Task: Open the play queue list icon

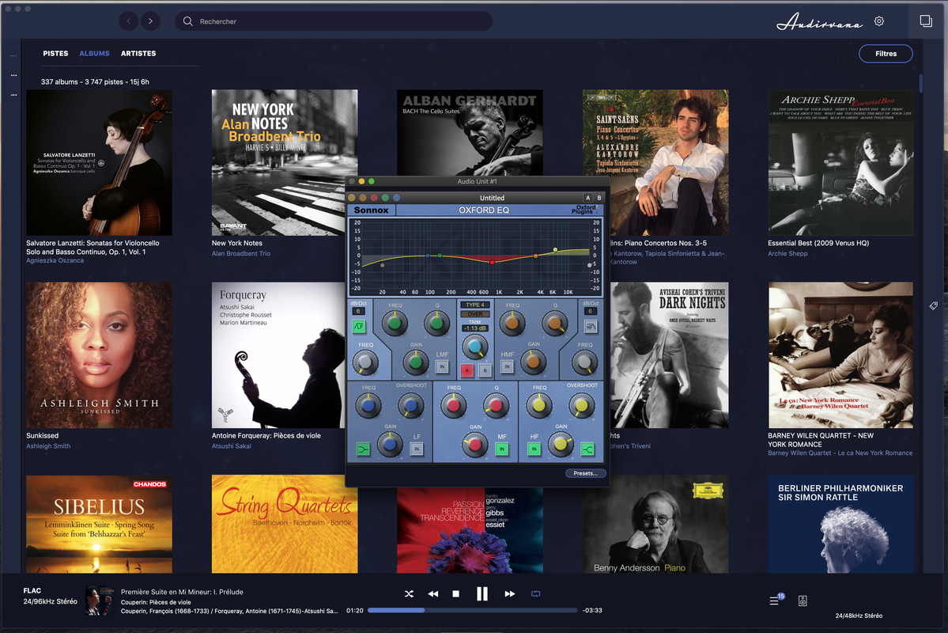Action: pyautogui.click(x=776, y=600)
